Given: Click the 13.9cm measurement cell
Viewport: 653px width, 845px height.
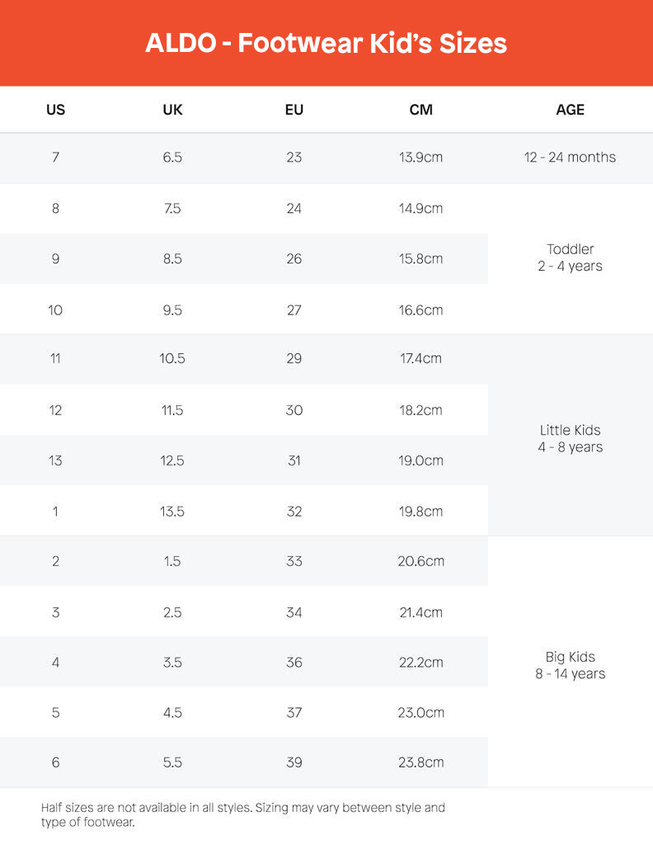Looking at the screenshot, I should click(420, 158).
